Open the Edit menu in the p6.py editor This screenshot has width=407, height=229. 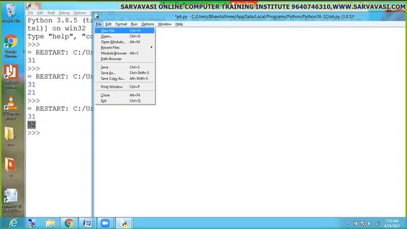tap(108, 24)
